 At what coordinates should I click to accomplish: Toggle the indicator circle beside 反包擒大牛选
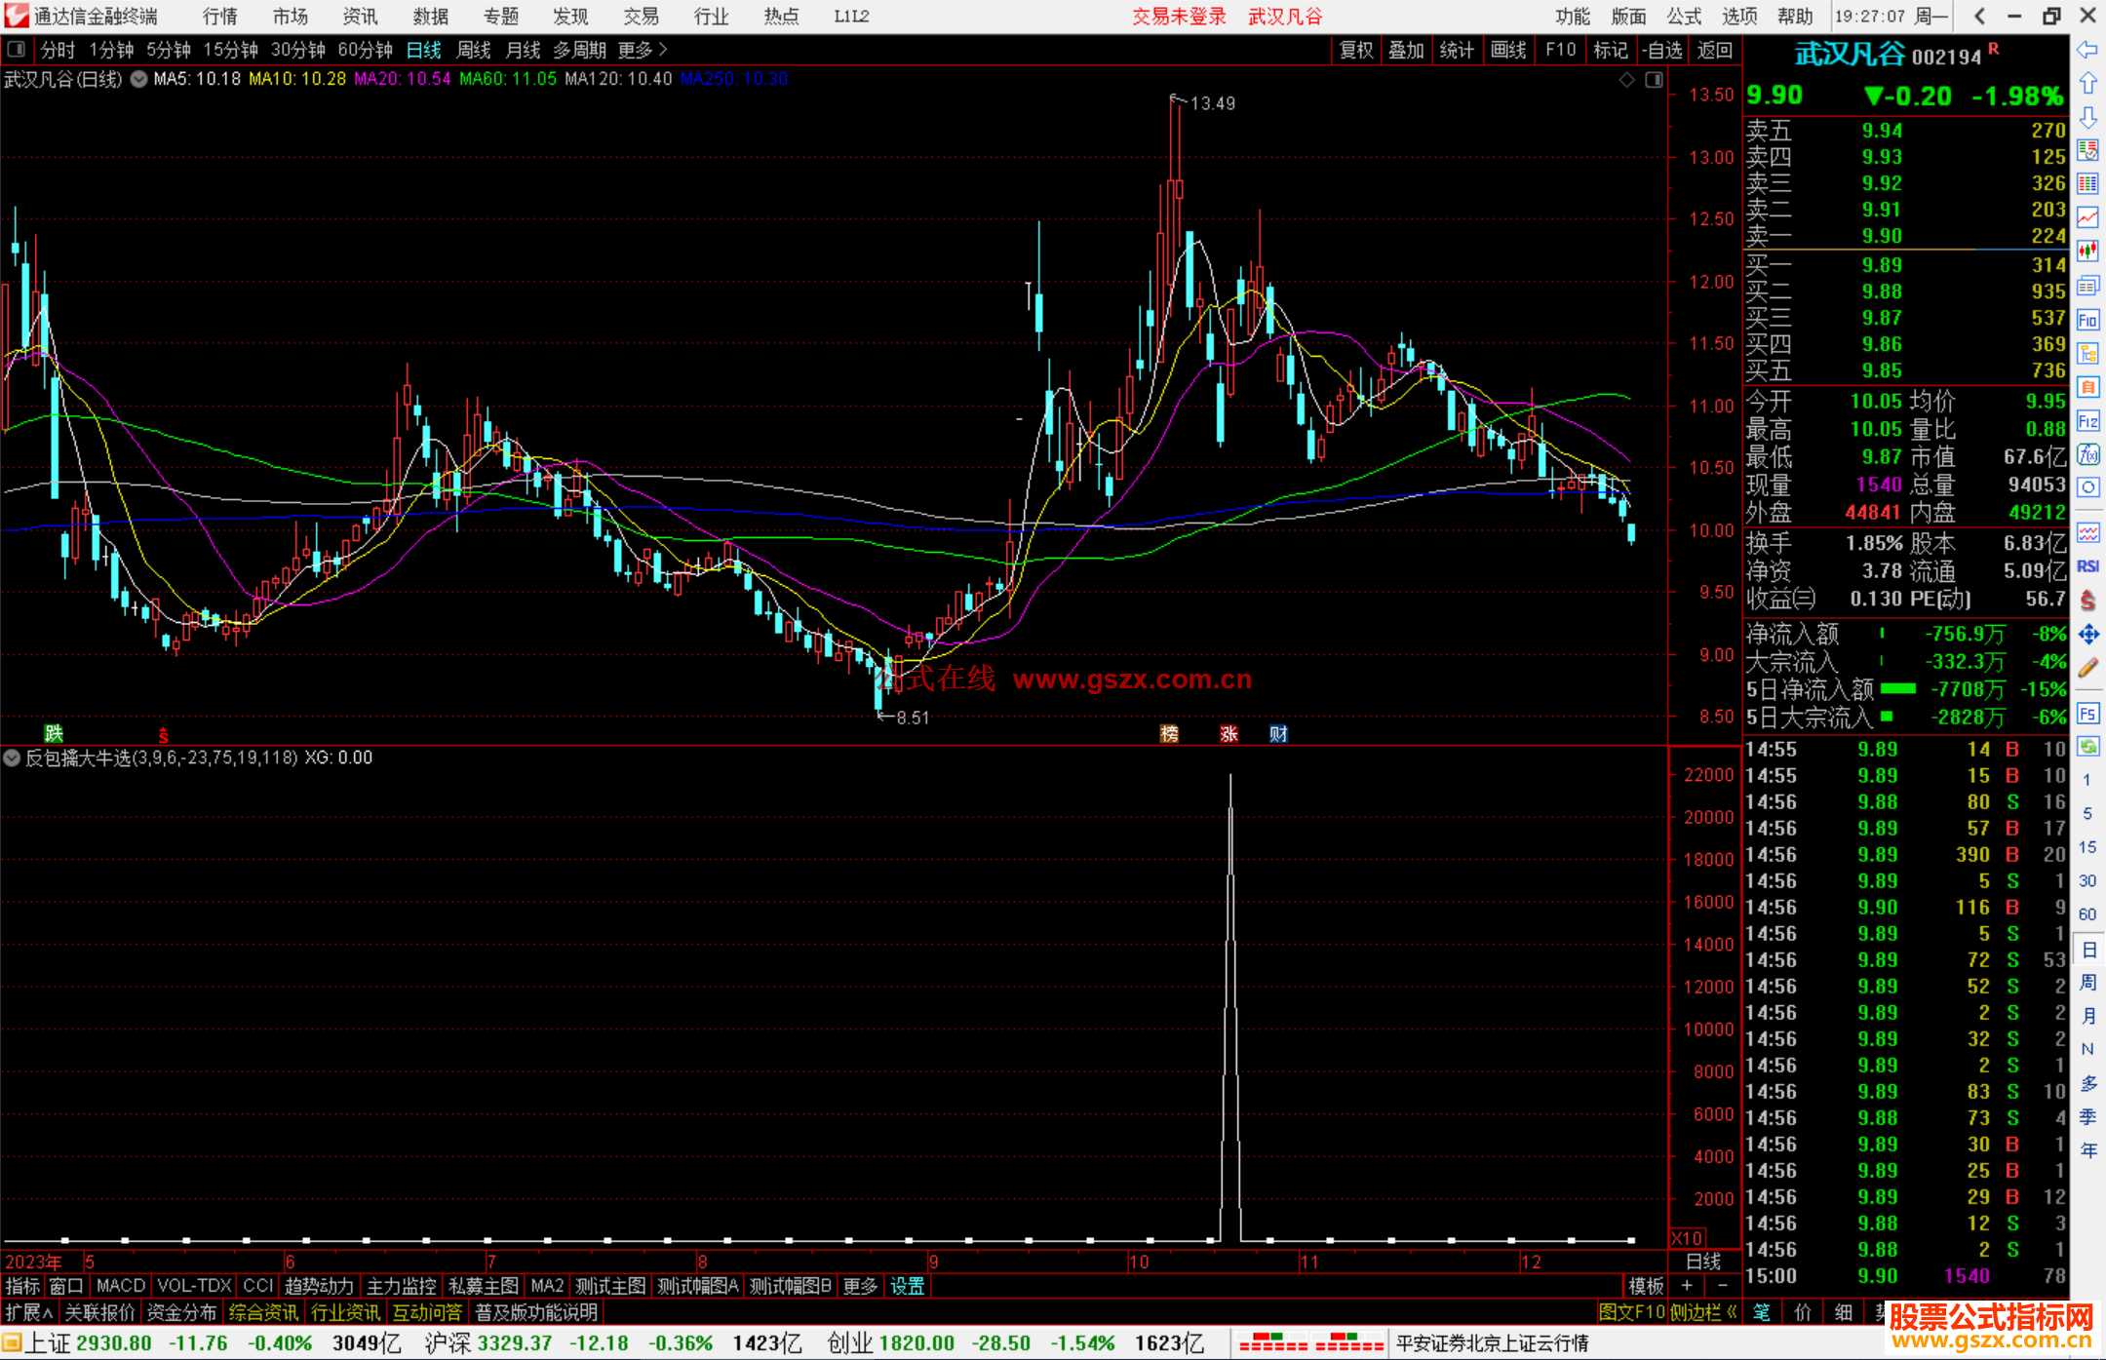pos(12,758)
